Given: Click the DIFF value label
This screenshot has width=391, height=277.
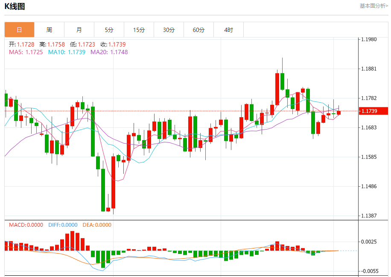Looking at the screenshot, I should (63, 225).
